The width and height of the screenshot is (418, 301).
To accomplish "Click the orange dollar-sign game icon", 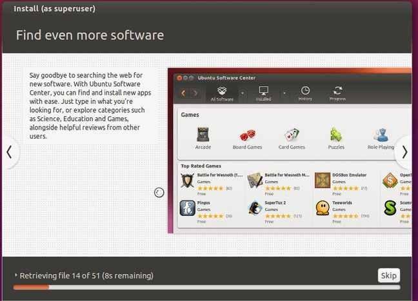I will point(390,180).
